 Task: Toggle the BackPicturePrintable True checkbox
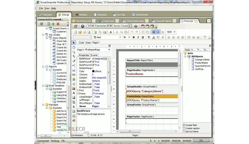(x=94, y=62)
